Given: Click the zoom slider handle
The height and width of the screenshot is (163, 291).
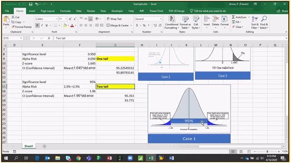Looking at the screenshot, I should [x=267, y=152].
